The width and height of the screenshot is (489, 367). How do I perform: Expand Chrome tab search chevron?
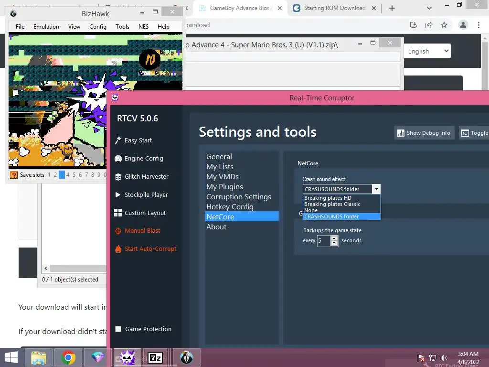point(429,8)
